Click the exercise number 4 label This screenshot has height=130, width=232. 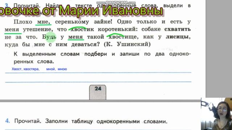(8, 121)
